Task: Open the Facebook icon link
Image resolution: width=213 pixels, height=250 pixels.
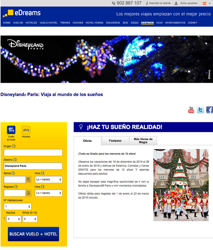Action: click(x=210, y=110)
